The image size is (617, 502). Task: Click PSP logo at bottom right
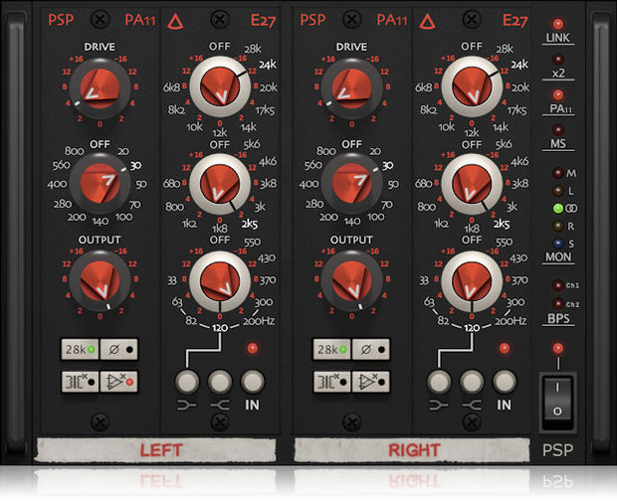click(x=557, y=450)
